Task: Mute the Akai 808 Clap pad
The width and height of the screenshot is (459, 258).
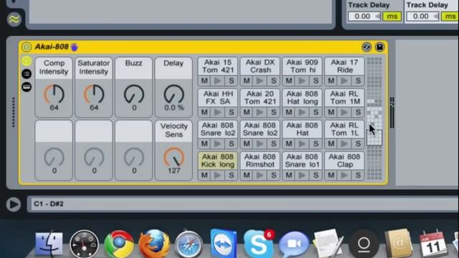Action: 331,175
